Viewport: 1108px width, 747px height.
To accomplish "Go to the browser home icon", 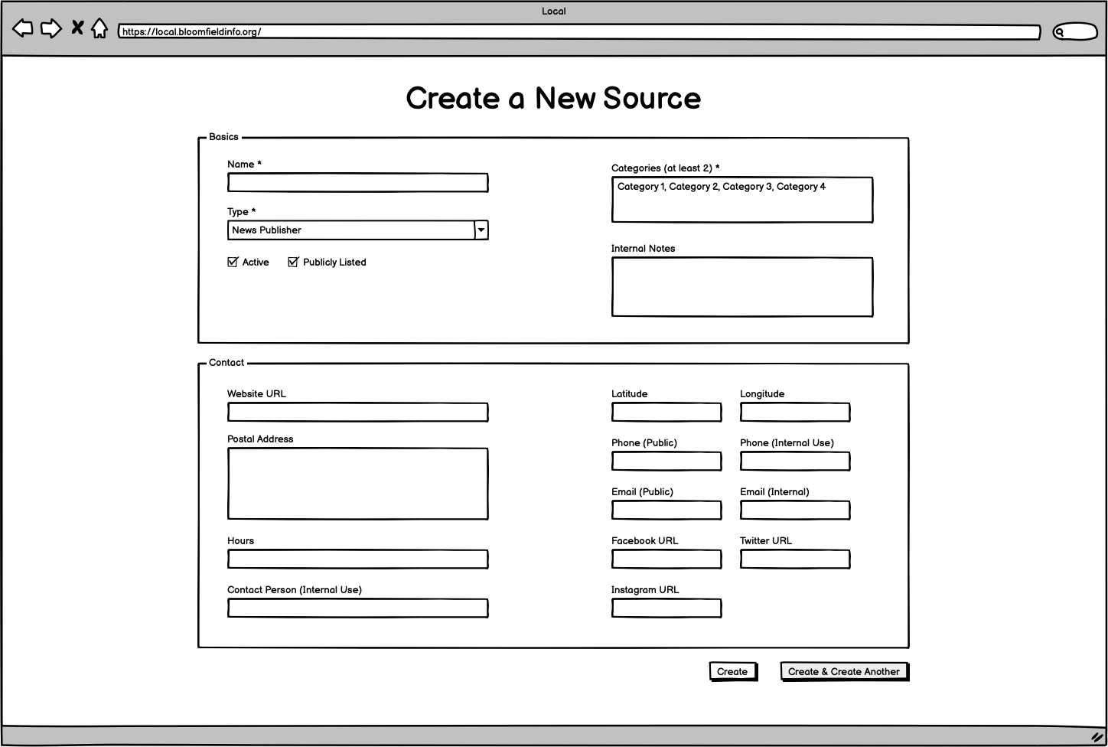I will tap(99, 29).
